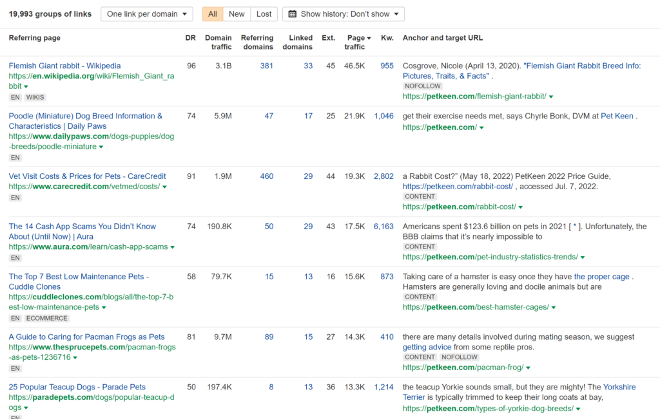Viewport: 660px width, 419px height.
Task: Open linked domains count 17 for Daily Paws
Action: [308, 116]
